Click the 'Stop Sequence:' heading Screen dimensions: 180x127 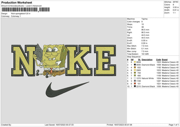point(134,57)
